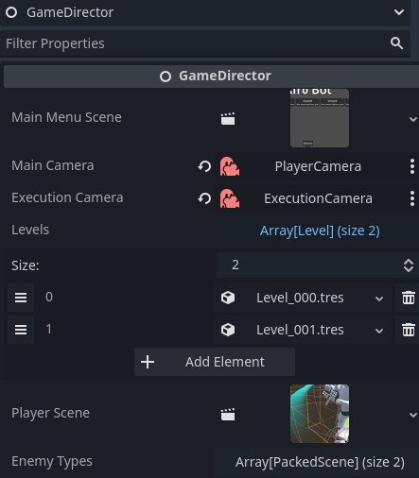Click the drag handle for array element 1
This screenshot has width=419, height=478.
coord(21,330)
